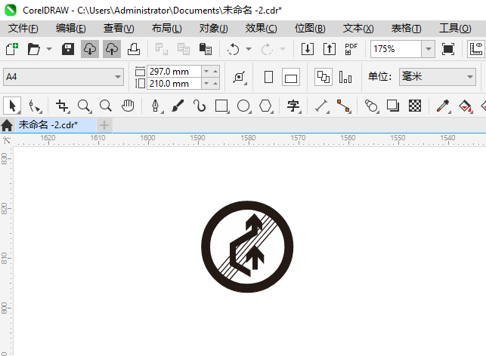
Task: Decrease page height with the down stepper
Action: click(x=206, y=84)
